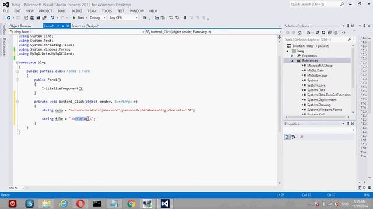Pin the Form1.cs tab
This screenshot has height=209, width=373.
pos(63,26)
